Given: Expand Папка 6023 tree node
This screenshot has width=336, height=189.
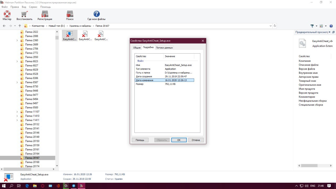Looking at the screenshot, I should click(x=17, y=61).
